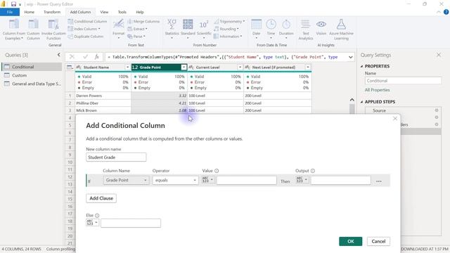This screenshot has height=253, width=450.
Task: Open Scientific number functions
Action: pyautogui.click(x=204, y=30)
